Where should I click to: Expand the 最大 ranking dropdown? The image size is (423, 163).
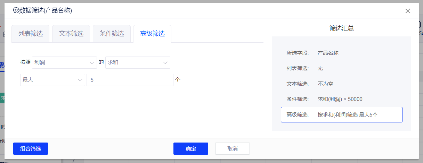pyautogui.click(x=52, y=80)
